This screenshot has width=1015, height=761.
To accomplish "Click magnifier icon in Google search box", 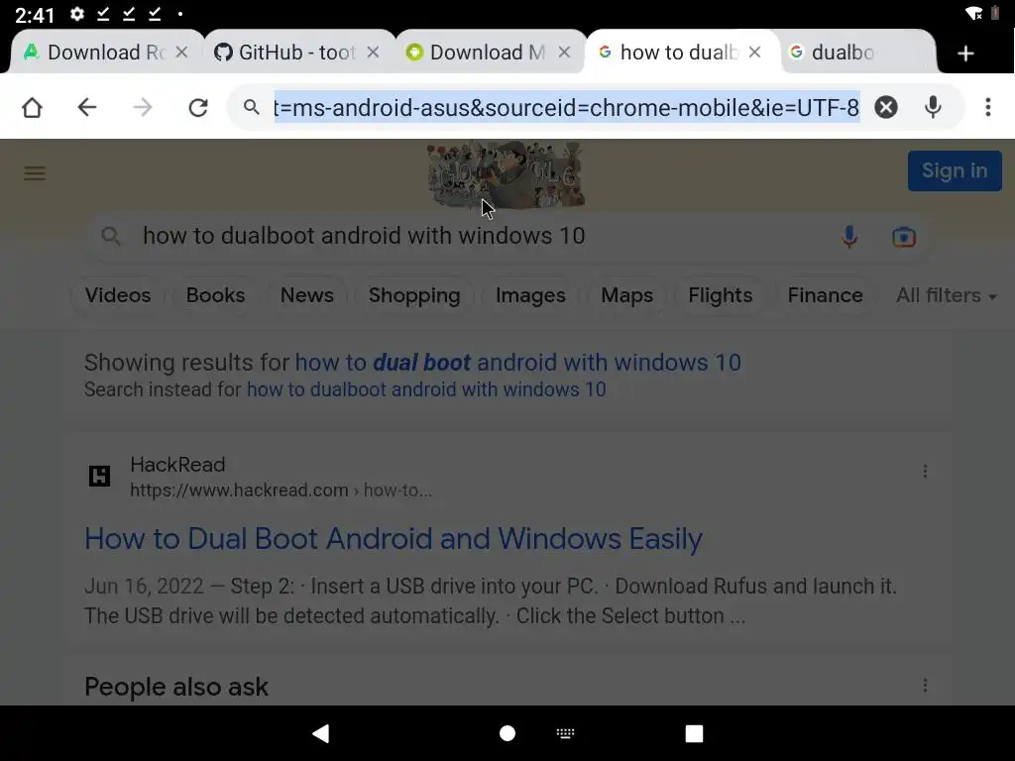I will 111,236.
